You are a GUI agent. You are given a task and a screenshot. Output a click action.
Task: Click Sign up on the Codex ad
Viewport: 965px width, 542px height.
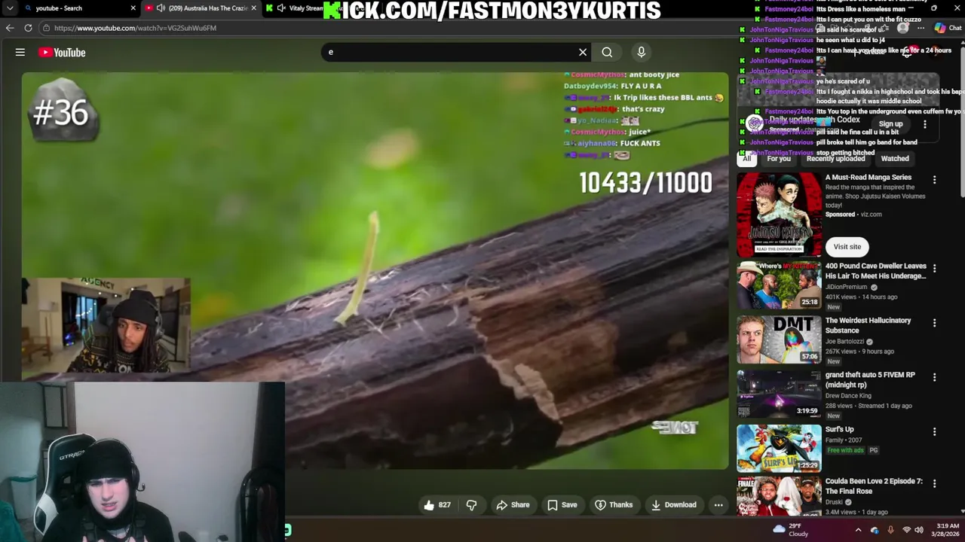click(x=890, y=124)
